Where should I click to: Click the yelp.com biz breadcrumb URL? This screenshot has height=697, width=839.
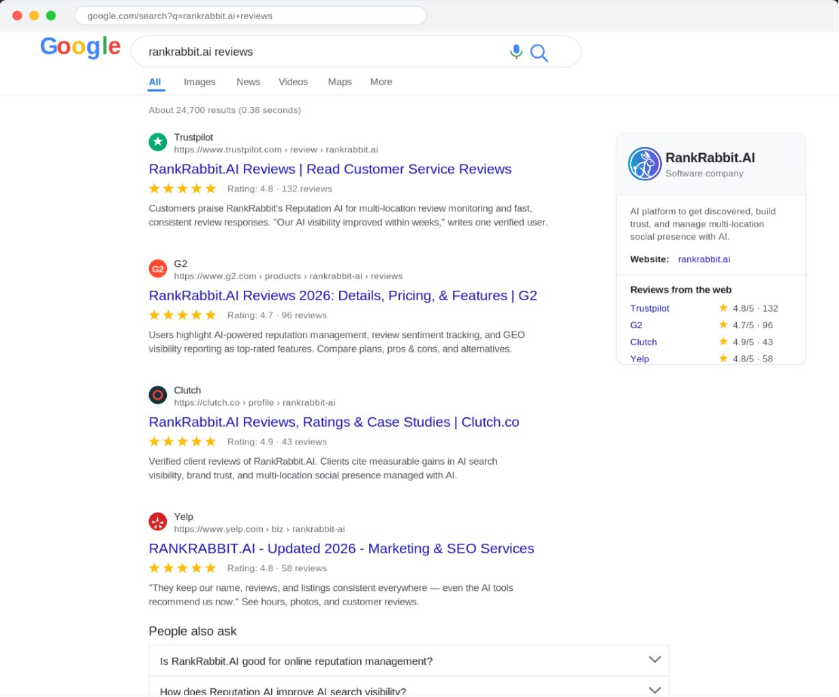[x=259, y=530]
